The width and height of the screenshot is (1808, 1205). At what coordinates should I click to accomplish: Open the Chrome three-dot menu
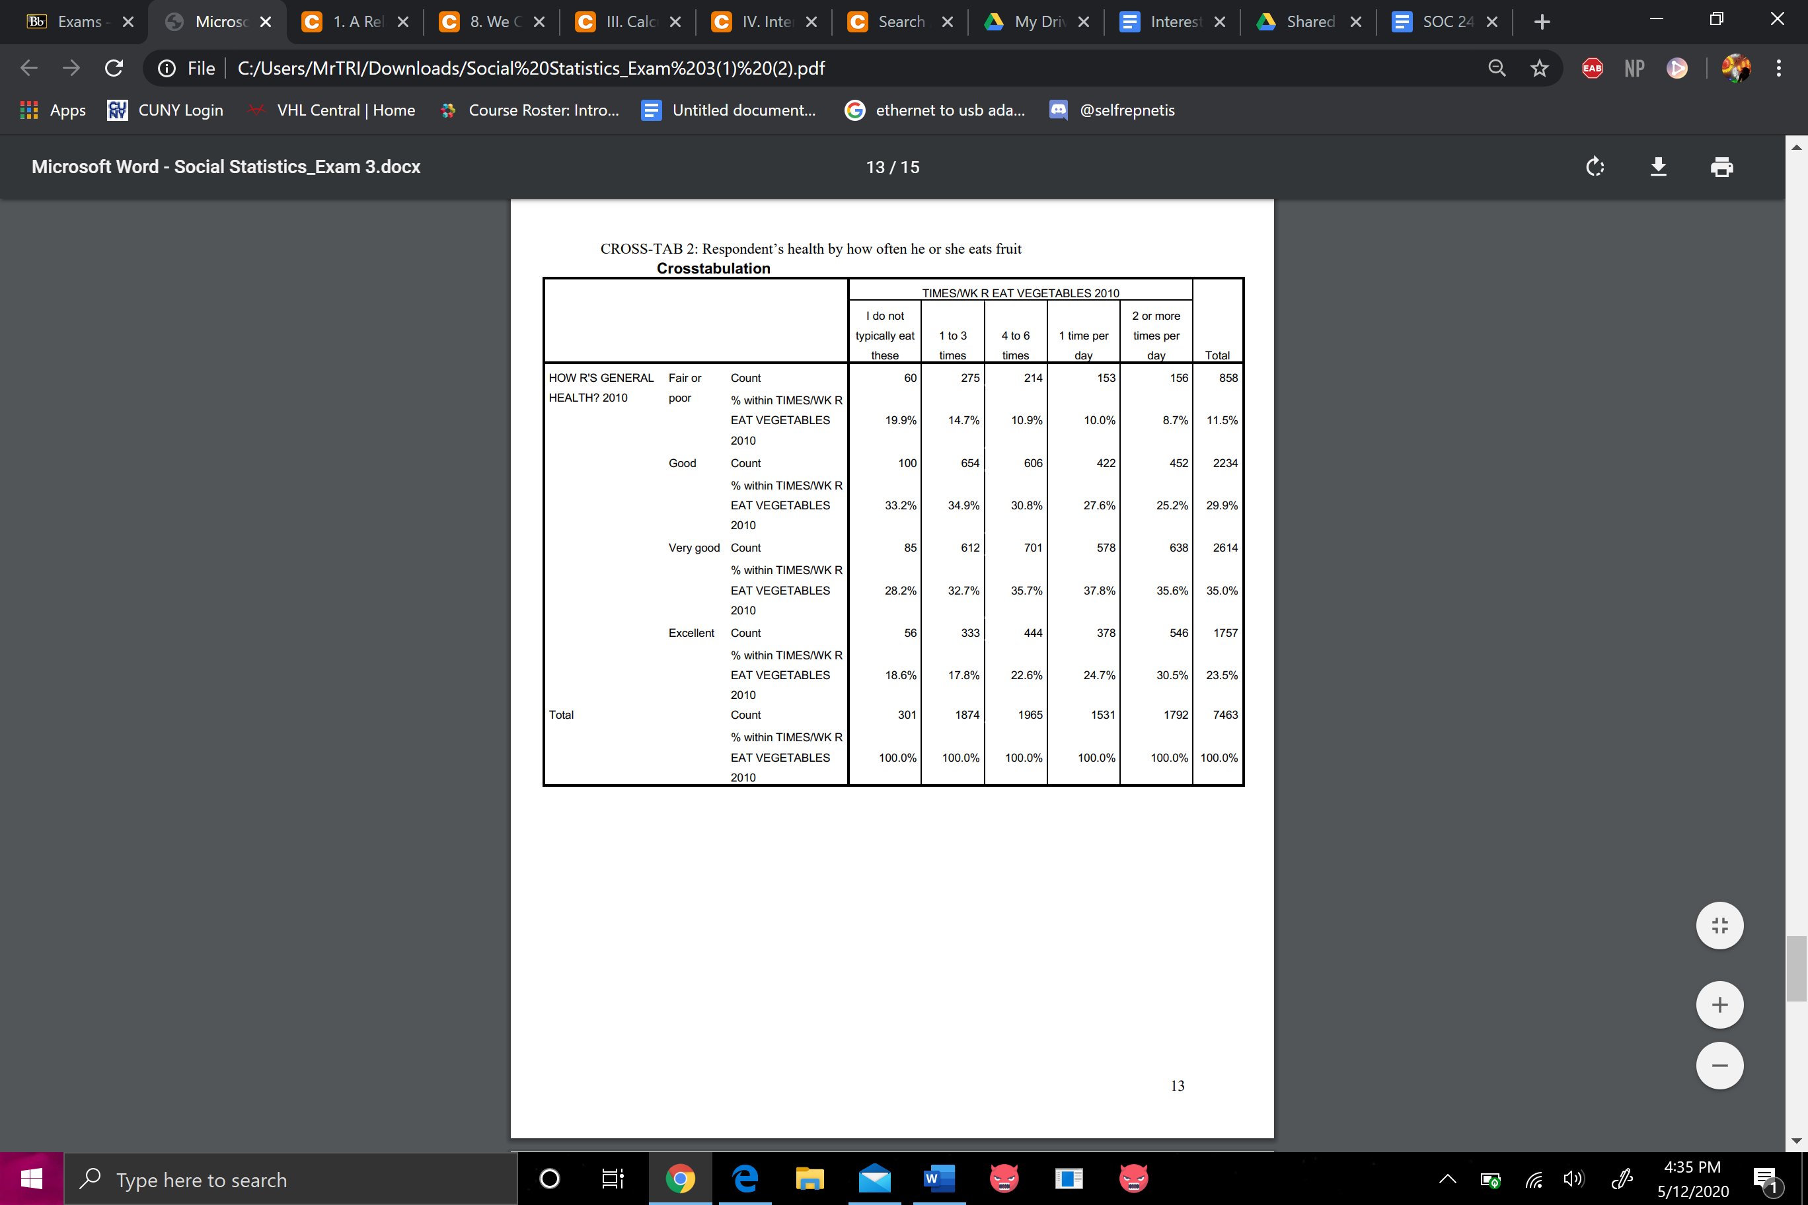click(1778, 67)
